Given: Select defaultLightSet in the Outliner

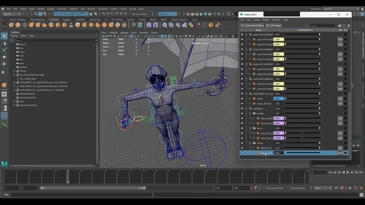Looking at the screenshot, I should coord(27,93).
